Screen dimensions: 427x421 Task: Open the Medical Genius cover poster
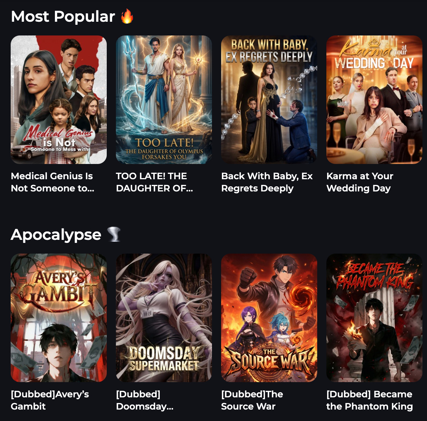click(59, 100)
